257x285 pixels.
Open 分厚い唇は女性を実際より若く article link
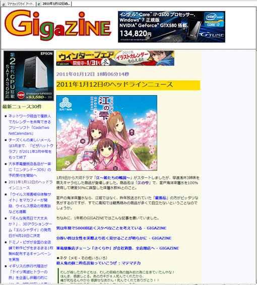pos(114,238)
